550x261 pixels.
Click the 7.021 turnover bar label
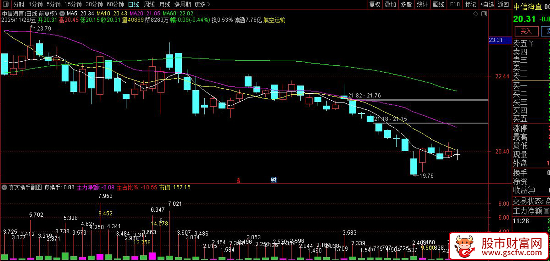[175, 204]
